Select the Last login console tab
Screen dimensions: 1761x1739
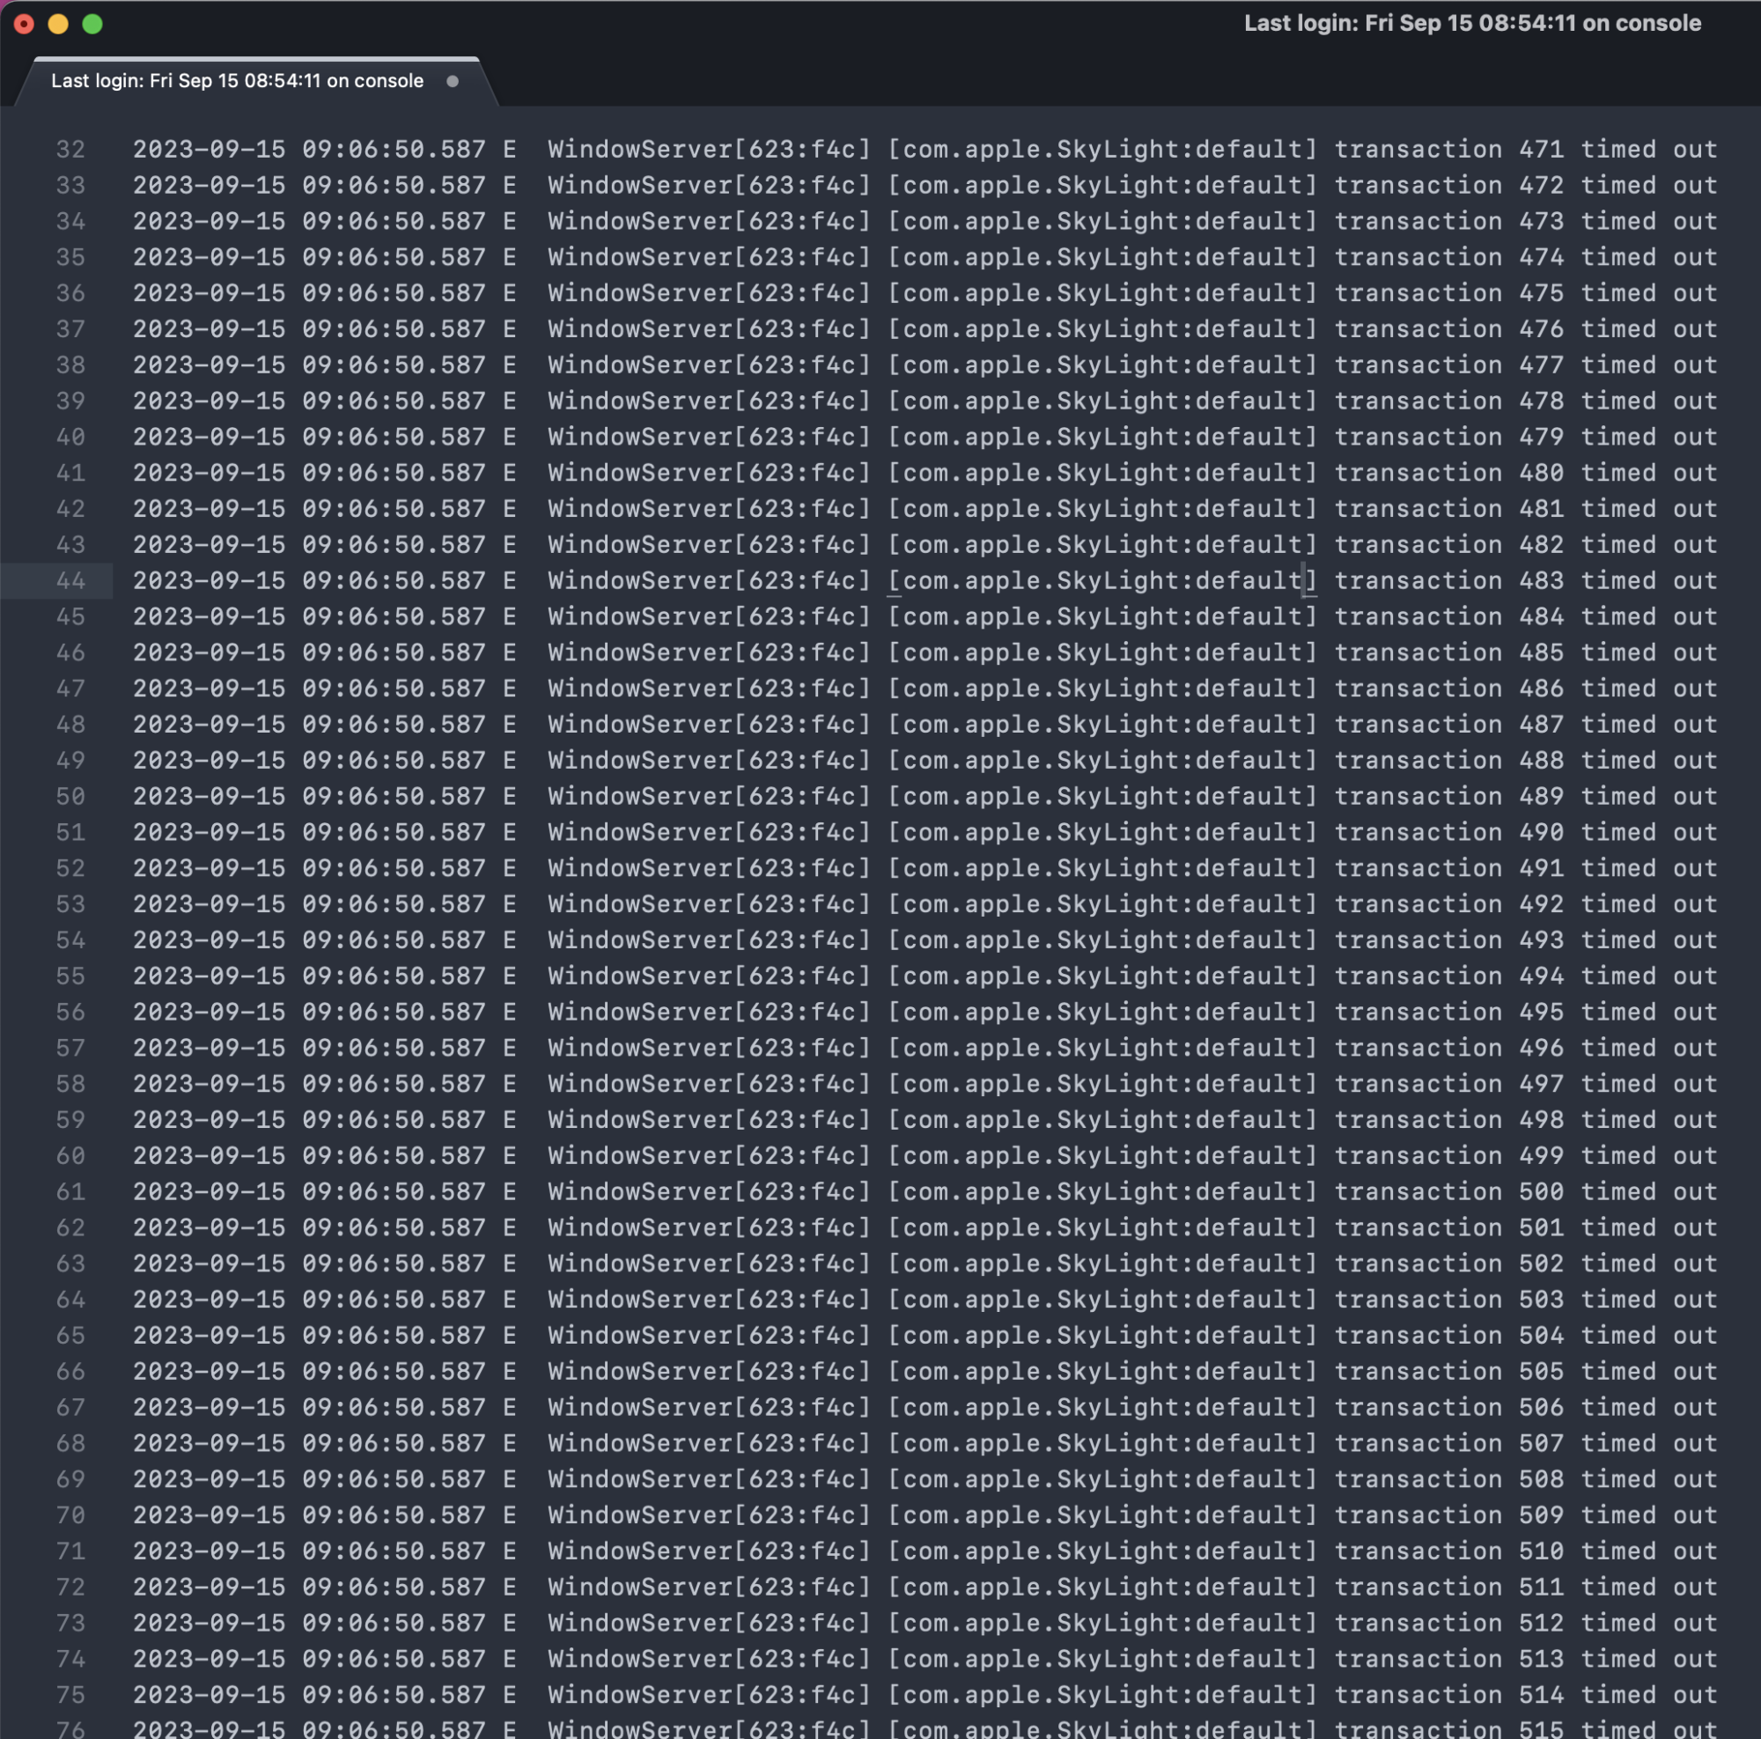tap(255, 81)
